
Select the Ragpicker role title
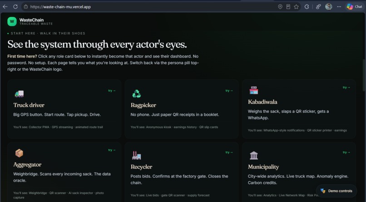(x=143, y=106)
